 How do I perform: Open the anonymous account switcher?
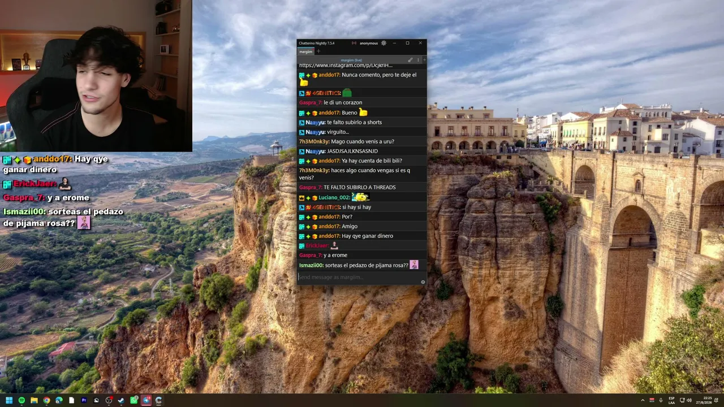(x=368, y=43)
